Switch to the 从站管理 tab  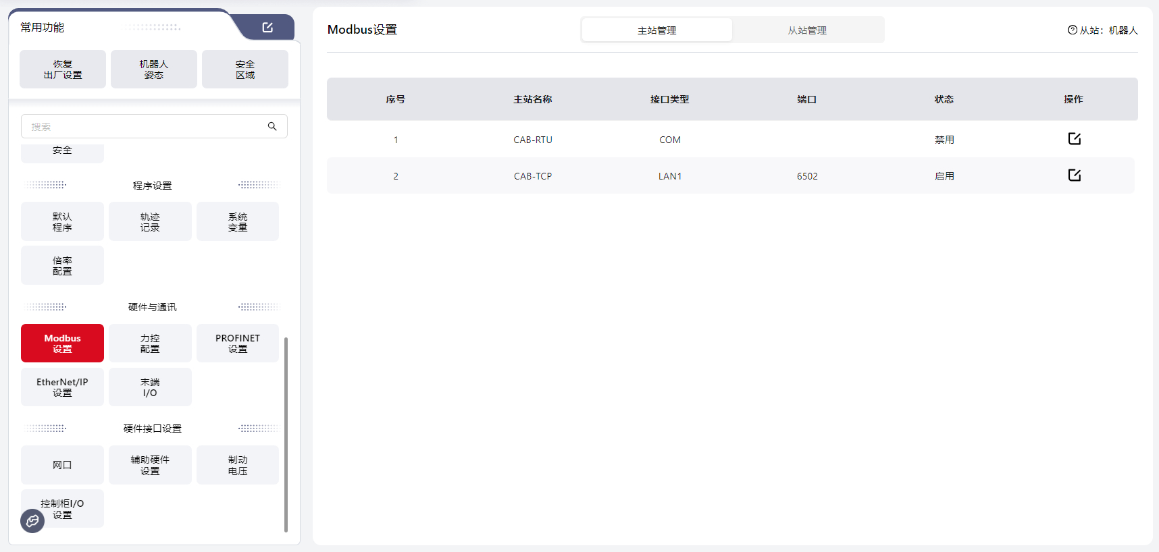tap(807, 30)
